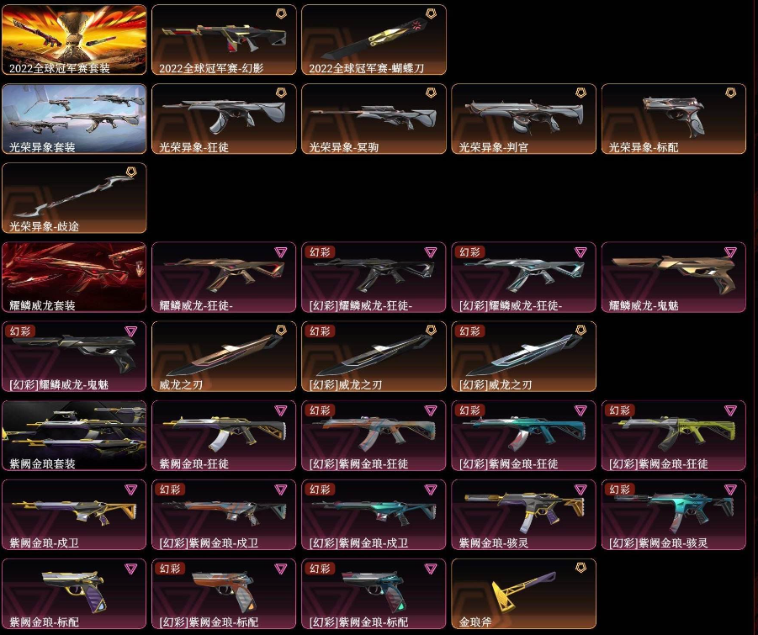
Task: Click the gold tier icon on 光荣异象-狂徒
Action: [x=281, y=93]
